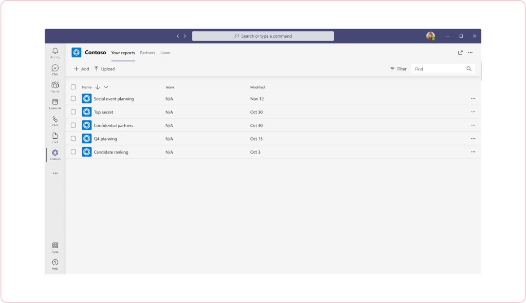This screenshot has width=526, height=303.
Task: Go to Teams in the sidebar
Action: [x=55, y=87]
